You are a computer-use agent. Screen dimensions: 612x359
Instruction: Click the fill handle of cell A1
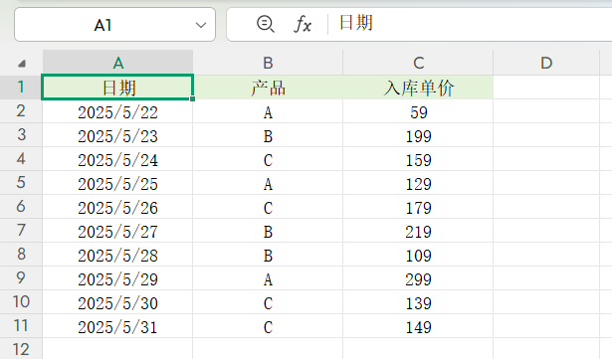193,99
